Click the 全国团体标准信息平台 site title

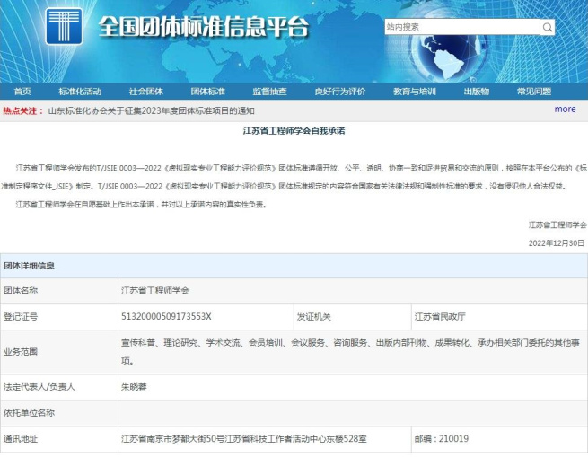(x=202, y=27)
